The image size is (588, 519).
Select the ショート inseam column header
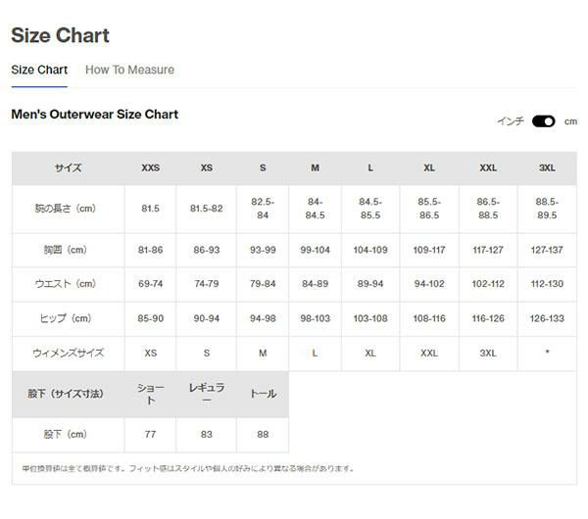point(150,394)
